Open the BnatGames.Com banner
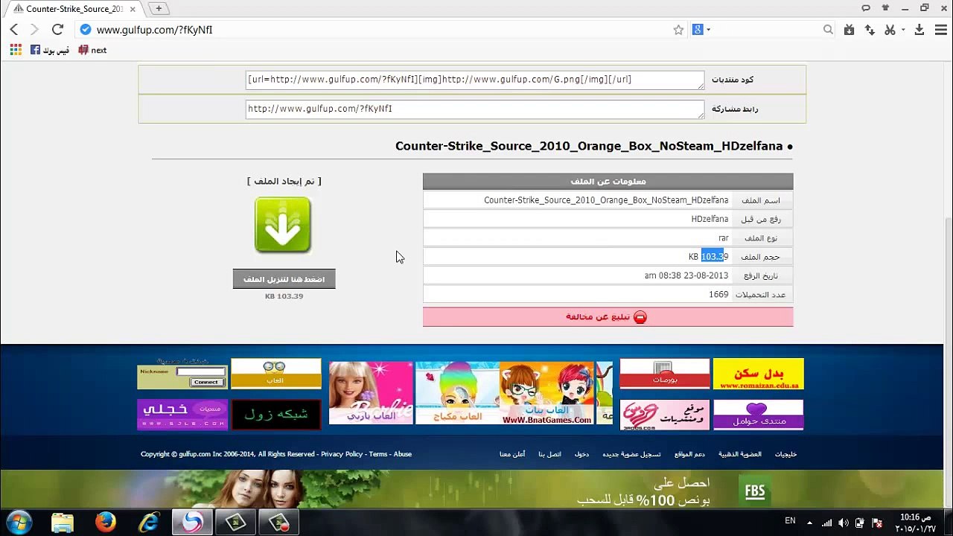953x536 pixels. click(547, 393)
